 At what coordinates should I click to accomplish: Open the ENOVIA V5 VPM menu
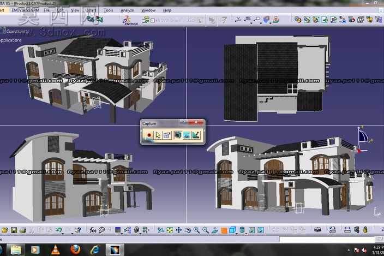[26, 10]
